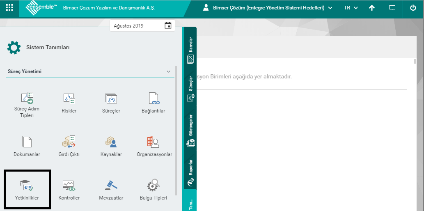Open the Riskler definitions
Viewport: 424px width, 211px height.
pos(69,103)
